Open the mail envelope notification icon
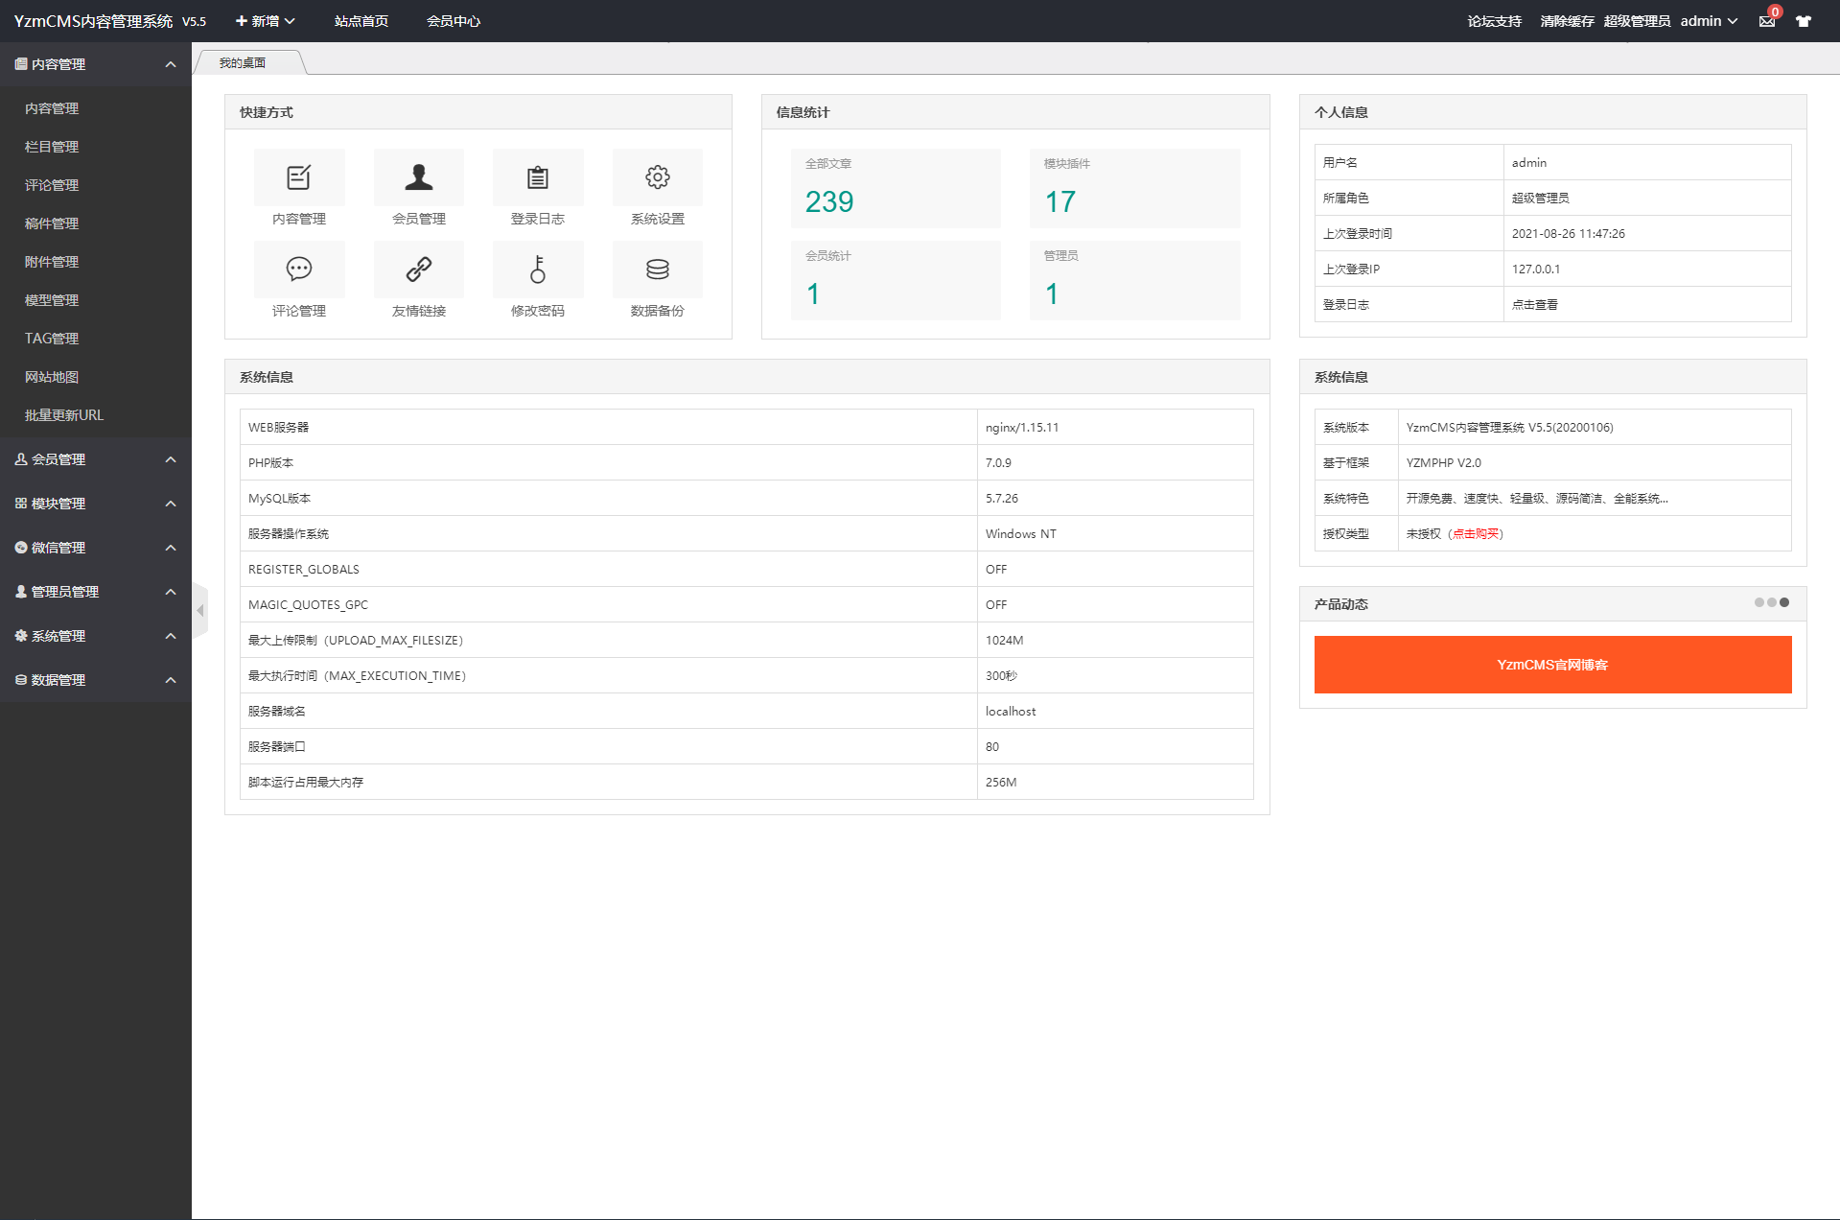Viewport: 1840px width, 1220px height. pos(1766,21)
